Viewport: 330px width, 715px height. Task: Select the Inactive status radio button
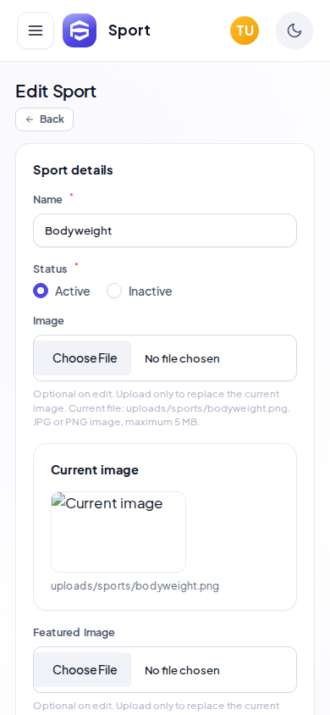[x=114, y=291]
